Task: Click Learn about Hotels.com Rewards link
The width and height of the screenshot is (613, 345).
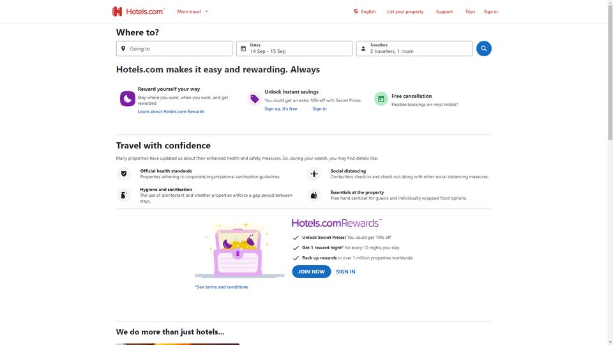Action: pos(171,111)
